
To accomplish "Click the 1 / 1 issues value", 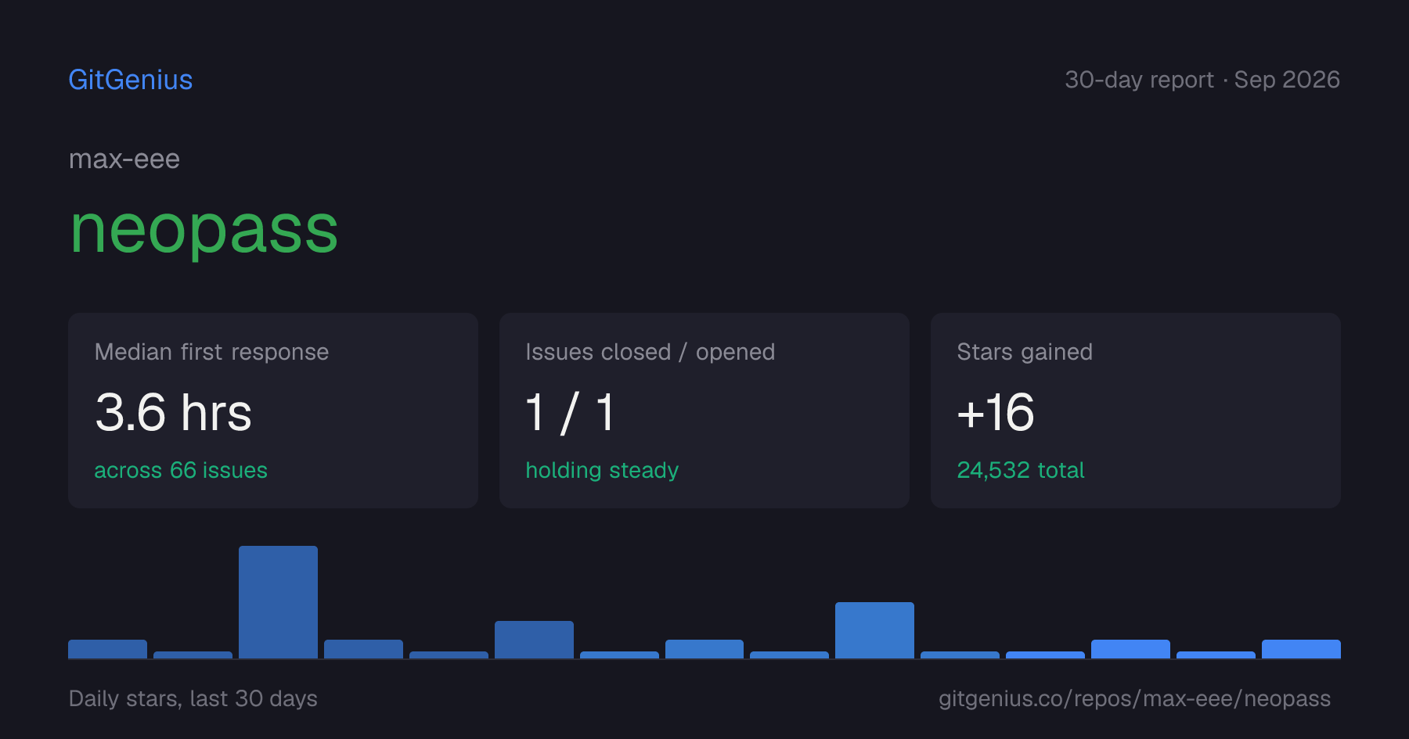I will [x=571, y=412].
